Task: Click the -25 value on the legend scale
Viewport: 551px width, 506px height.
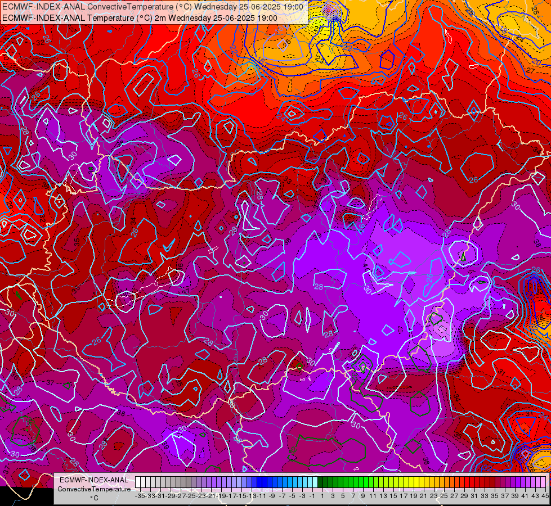Action: pyautogui.click(x=191, y=496)
